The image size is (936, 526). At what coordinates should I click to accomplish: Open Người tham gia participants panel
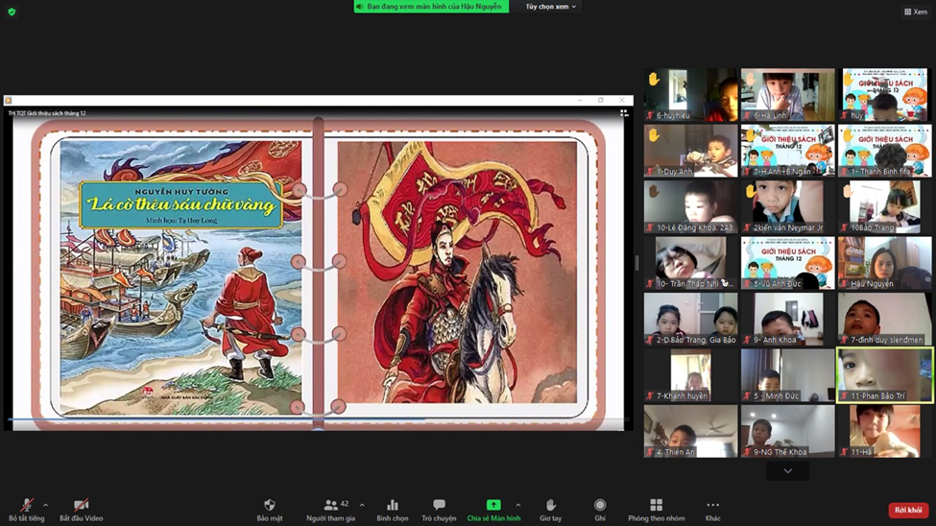(x=330, y=510)
